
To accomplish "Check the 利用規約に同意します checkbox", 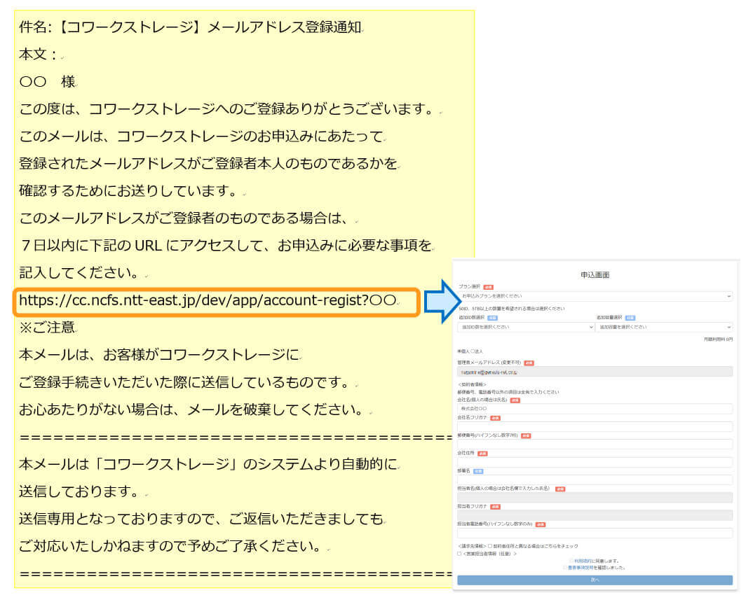I will click(571, 561).
